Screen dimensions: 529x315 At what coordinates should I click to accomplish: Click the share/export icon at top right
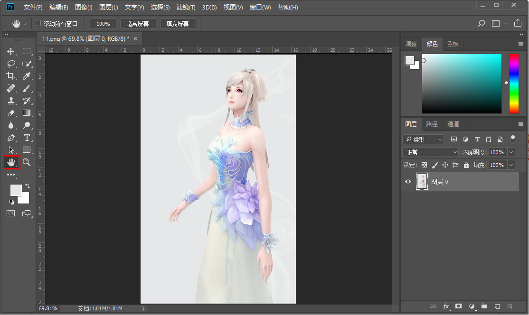[518, 23]
